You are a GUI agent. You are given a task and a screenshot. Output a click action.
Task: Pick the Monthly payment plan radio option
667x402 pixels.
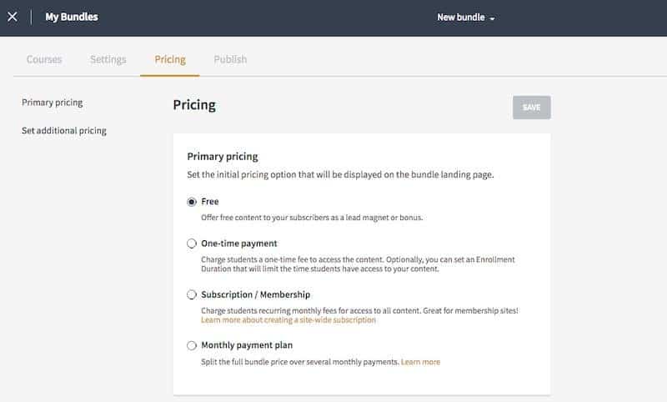[x=192, y=345]
